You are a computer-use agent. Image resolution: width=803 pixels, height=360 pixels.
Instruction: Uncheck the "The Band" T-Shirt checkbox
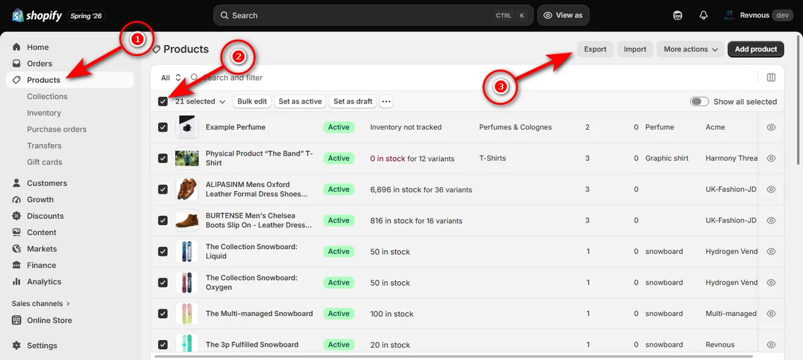[x=163, y=158]
